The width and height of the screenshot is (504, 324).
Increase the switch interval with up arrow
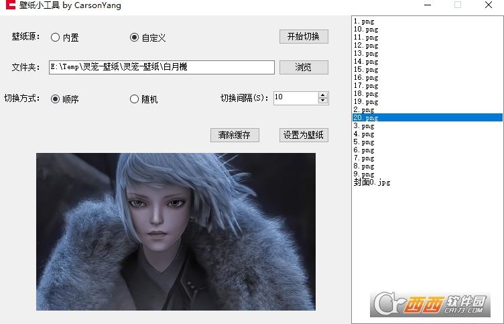(323, 95)
